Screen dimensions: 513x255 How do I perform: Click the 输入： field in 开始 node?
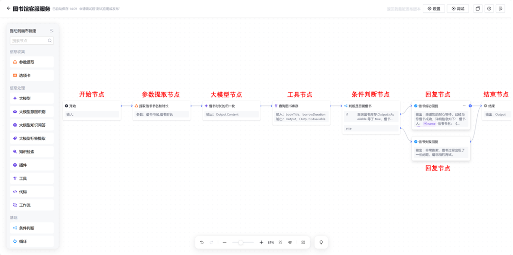coord(92,114)
